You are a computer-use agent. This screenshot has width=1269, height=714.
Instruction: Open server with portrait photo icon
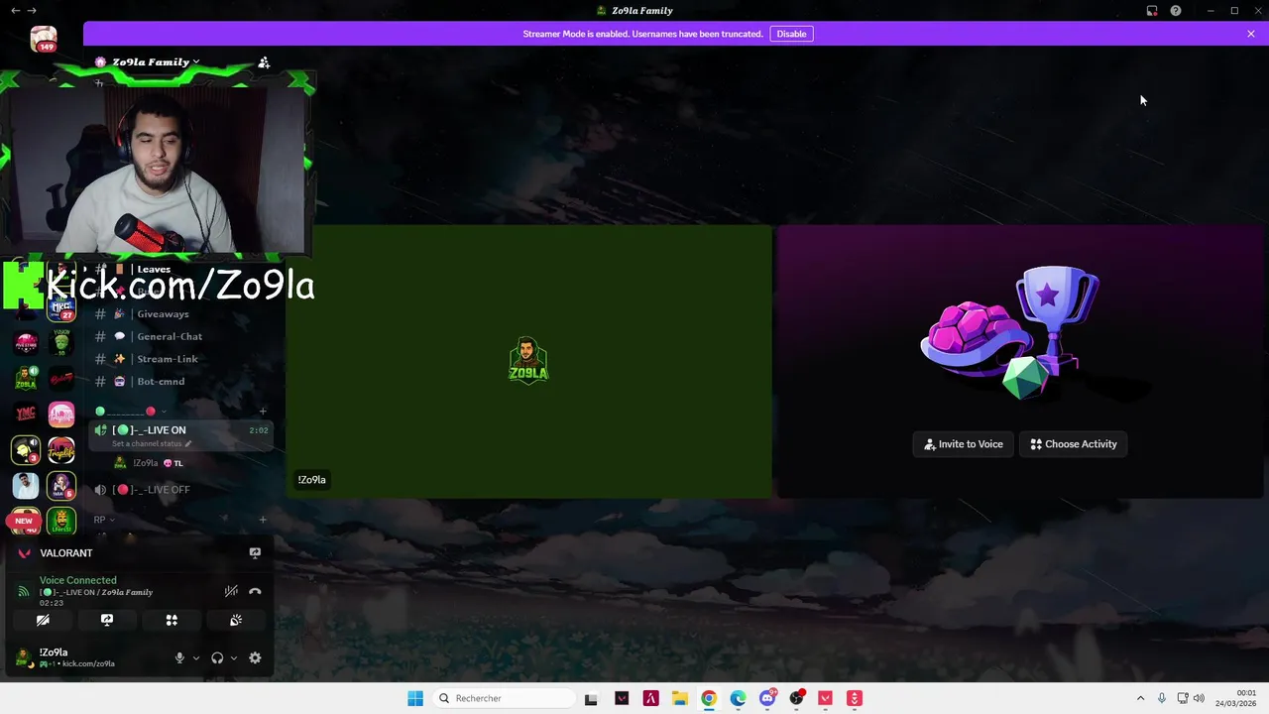pos(26,485)
